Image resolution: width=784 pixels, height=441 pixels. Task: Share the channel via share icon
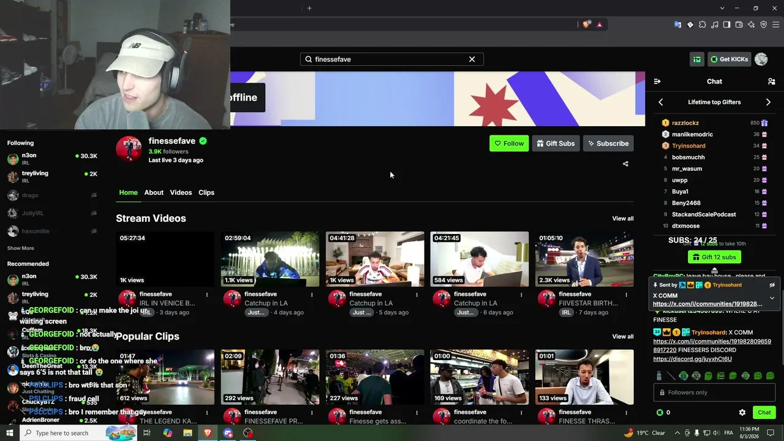click(625, 164)
